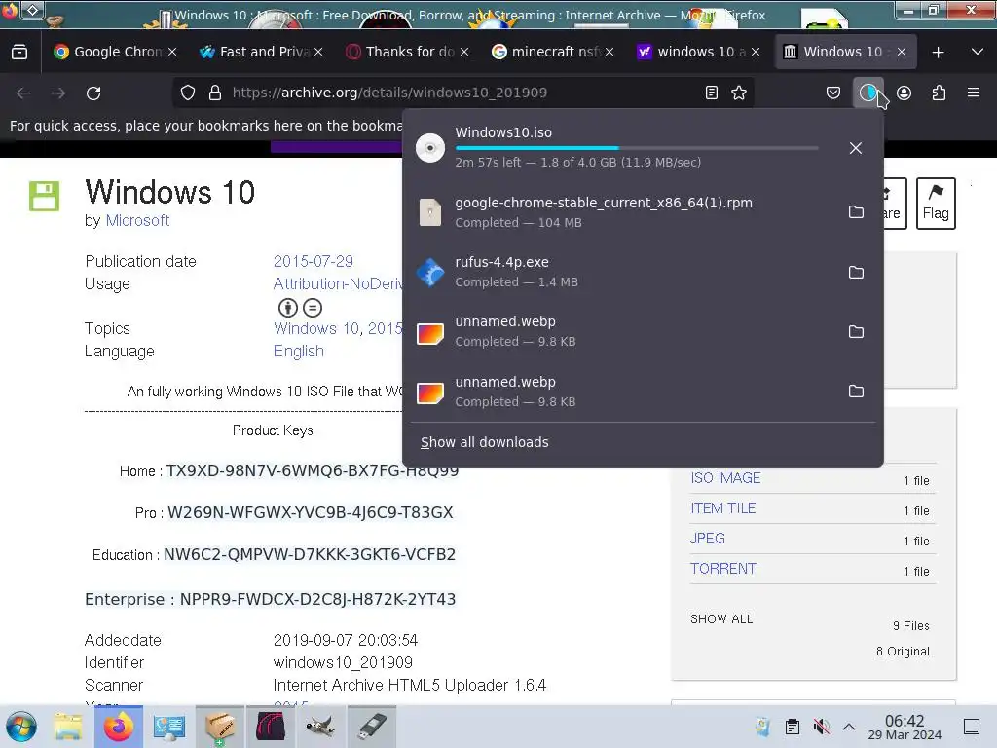Open the Firefox View tab overview icon
Viewport: 997px width, 748px height.
[x=19, y=53]
